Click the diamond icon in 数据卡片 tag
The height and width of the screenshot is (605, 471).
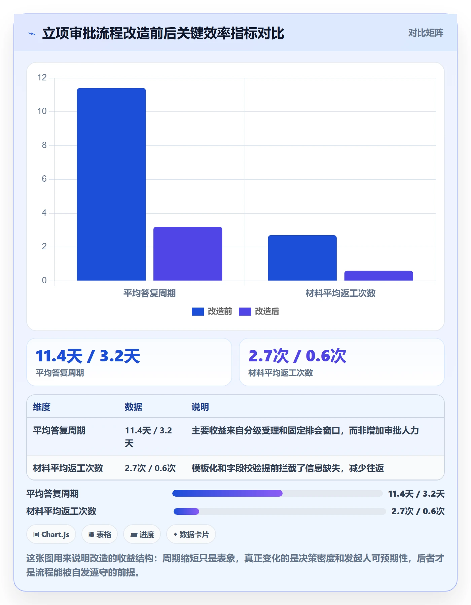(175, 534)
